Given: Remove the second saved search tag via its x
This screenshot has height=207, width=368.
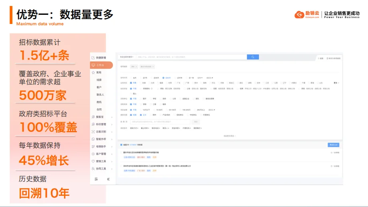Looking at the screenshot, I should [153, 67].
